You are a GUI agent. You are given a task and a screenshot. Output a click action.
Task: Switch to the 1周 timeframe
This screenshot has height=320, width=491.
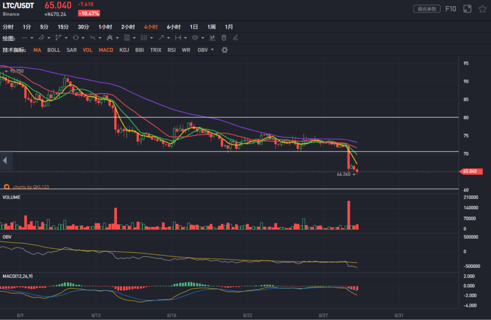click(x=211, y=27)
